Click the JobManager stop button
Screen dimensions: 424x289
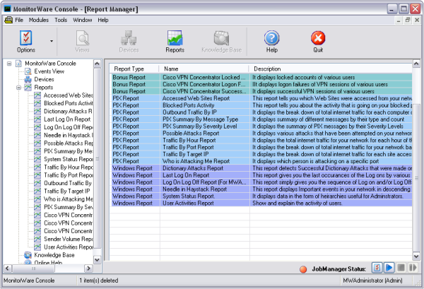[x=401, y=268]
